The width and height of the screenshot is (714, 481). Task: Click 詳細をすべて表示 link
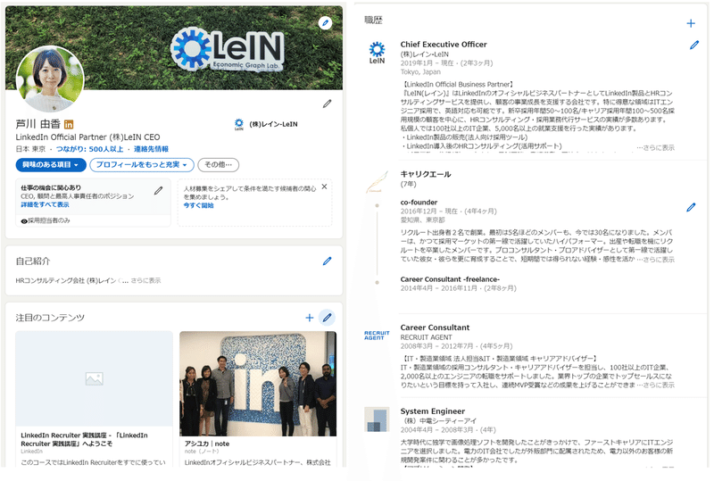pos(45,205)
